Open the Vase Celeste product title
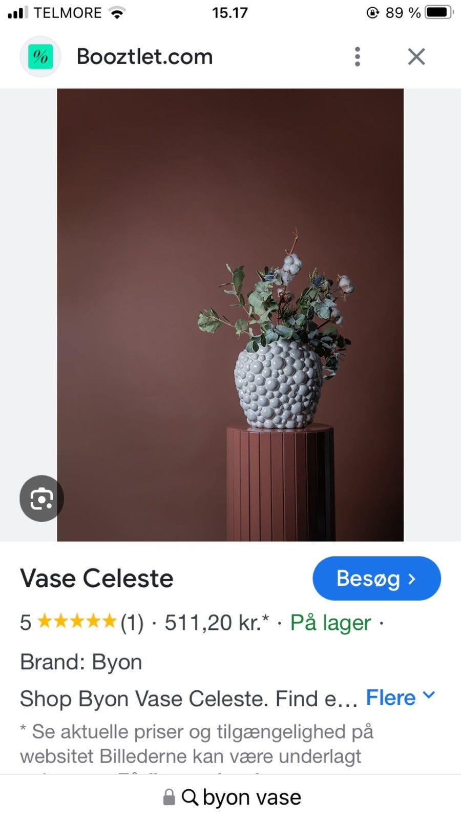The image size is (461, 820). click(97, 578)
